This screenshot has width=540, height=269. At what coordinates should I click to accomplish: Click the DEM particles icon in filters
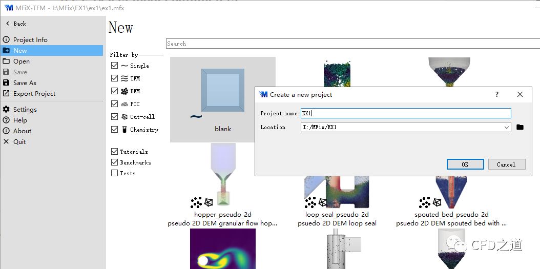(x=124, y=91)
